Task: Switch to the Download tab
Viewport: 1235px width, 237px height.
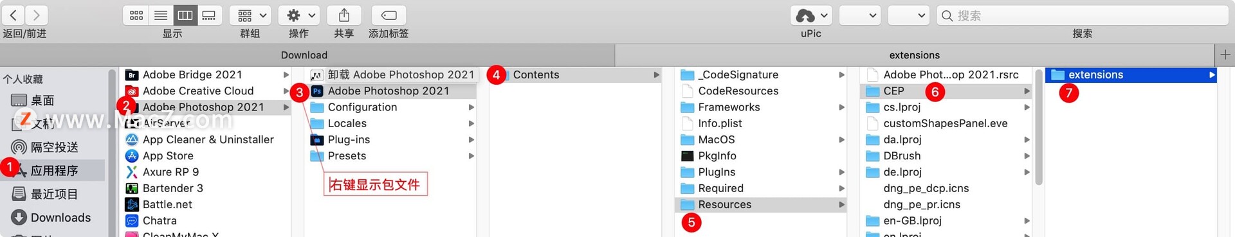Action: point(304,55)
